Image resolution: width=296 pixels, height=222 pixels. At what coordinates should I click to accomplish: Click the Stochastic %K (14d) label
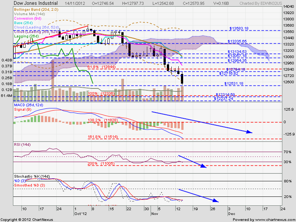click(32, 176)
